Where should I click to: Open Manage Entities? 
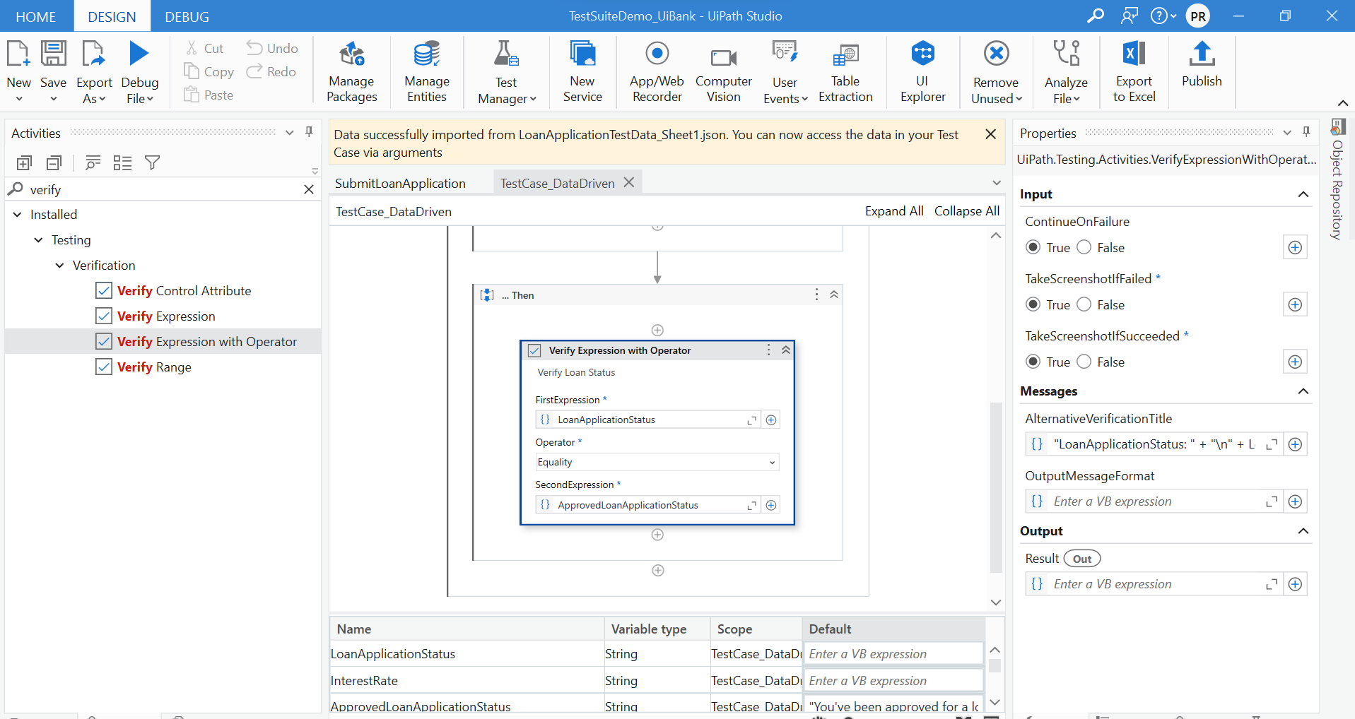coord(427,71)
